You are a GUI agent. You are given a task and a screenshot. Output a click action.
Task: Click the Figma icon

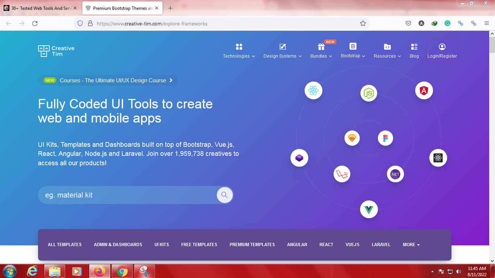coord(385,138)
